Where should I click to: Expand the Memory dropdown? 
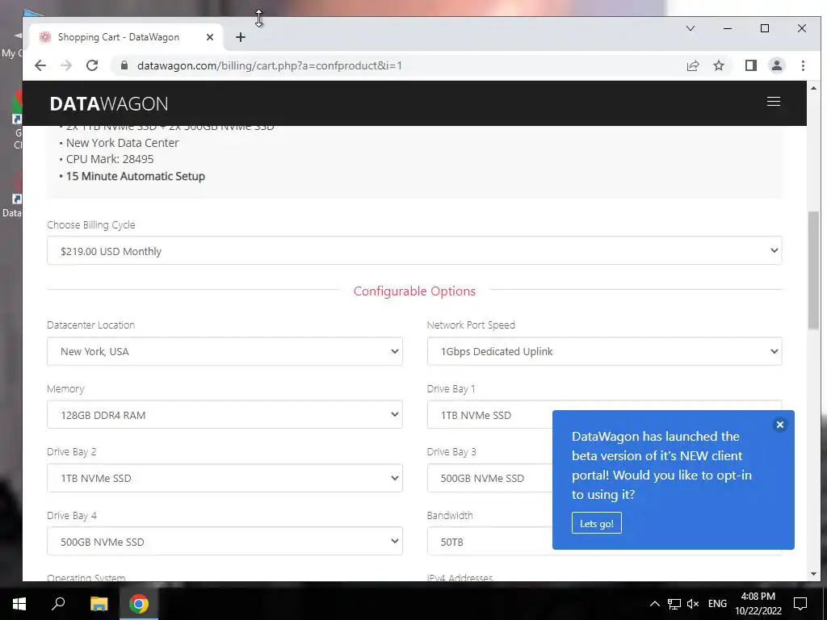225,414
